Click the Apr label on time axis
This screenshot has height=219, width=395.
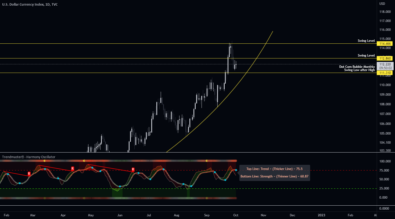[x=63, y=215]
